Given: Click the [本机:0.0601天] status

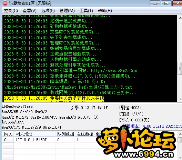Looking at the screenshot, I should coord(134,120).
